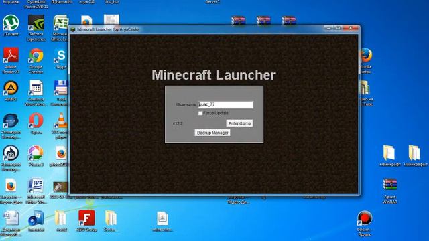429x241 pixels.
Task: Minimize the Minecraft Launcher window
Action: click(329, 28)
